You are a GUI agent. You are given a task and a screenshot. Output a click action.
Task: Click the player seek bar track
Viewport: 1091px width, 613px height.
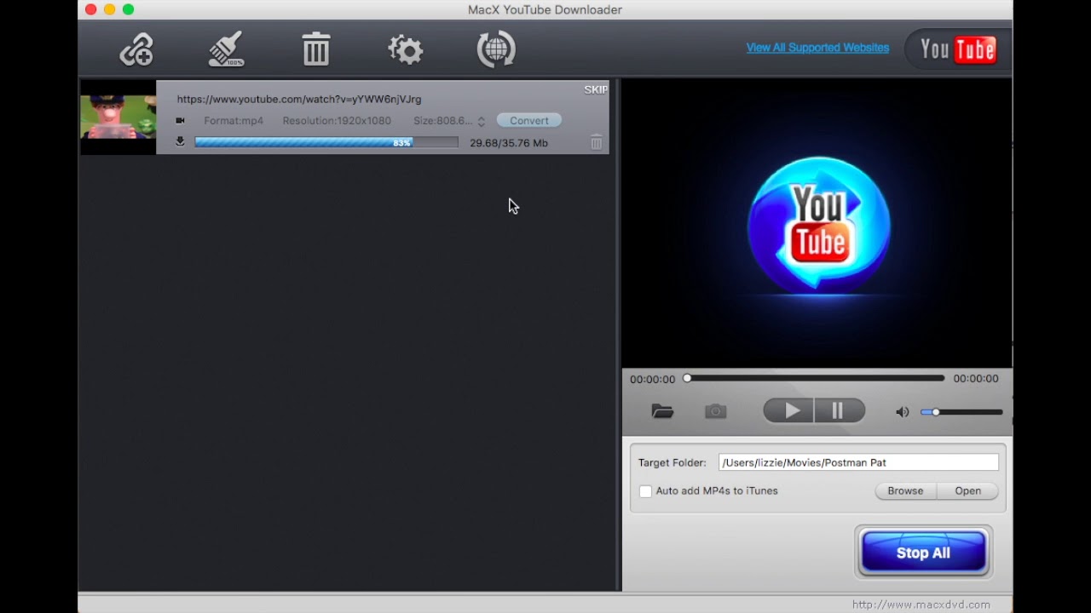[815, 378]
